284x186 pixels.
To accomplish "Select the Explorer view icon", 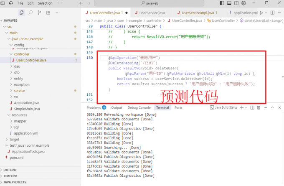I will click(x=21, y=13).
